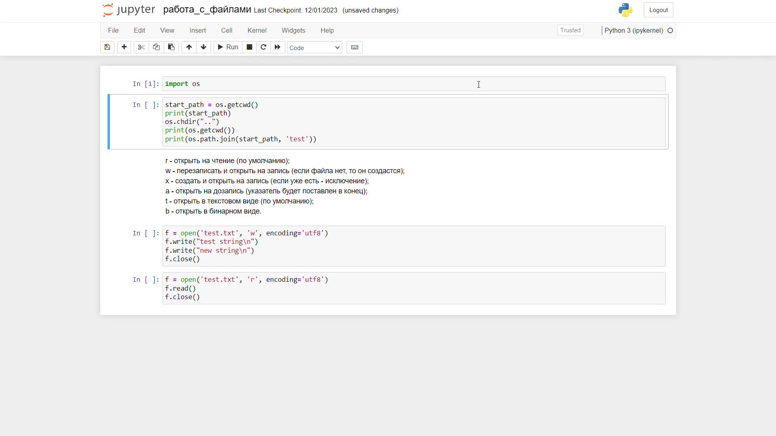This screenshot has height=436, width=776.
Task: Click markdown line 'b - открыть в бинарном виде'
Action: click(213, 211)
